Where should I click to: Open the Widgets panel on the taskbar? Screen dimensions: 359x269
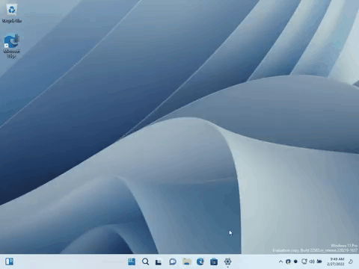point(9,262)
